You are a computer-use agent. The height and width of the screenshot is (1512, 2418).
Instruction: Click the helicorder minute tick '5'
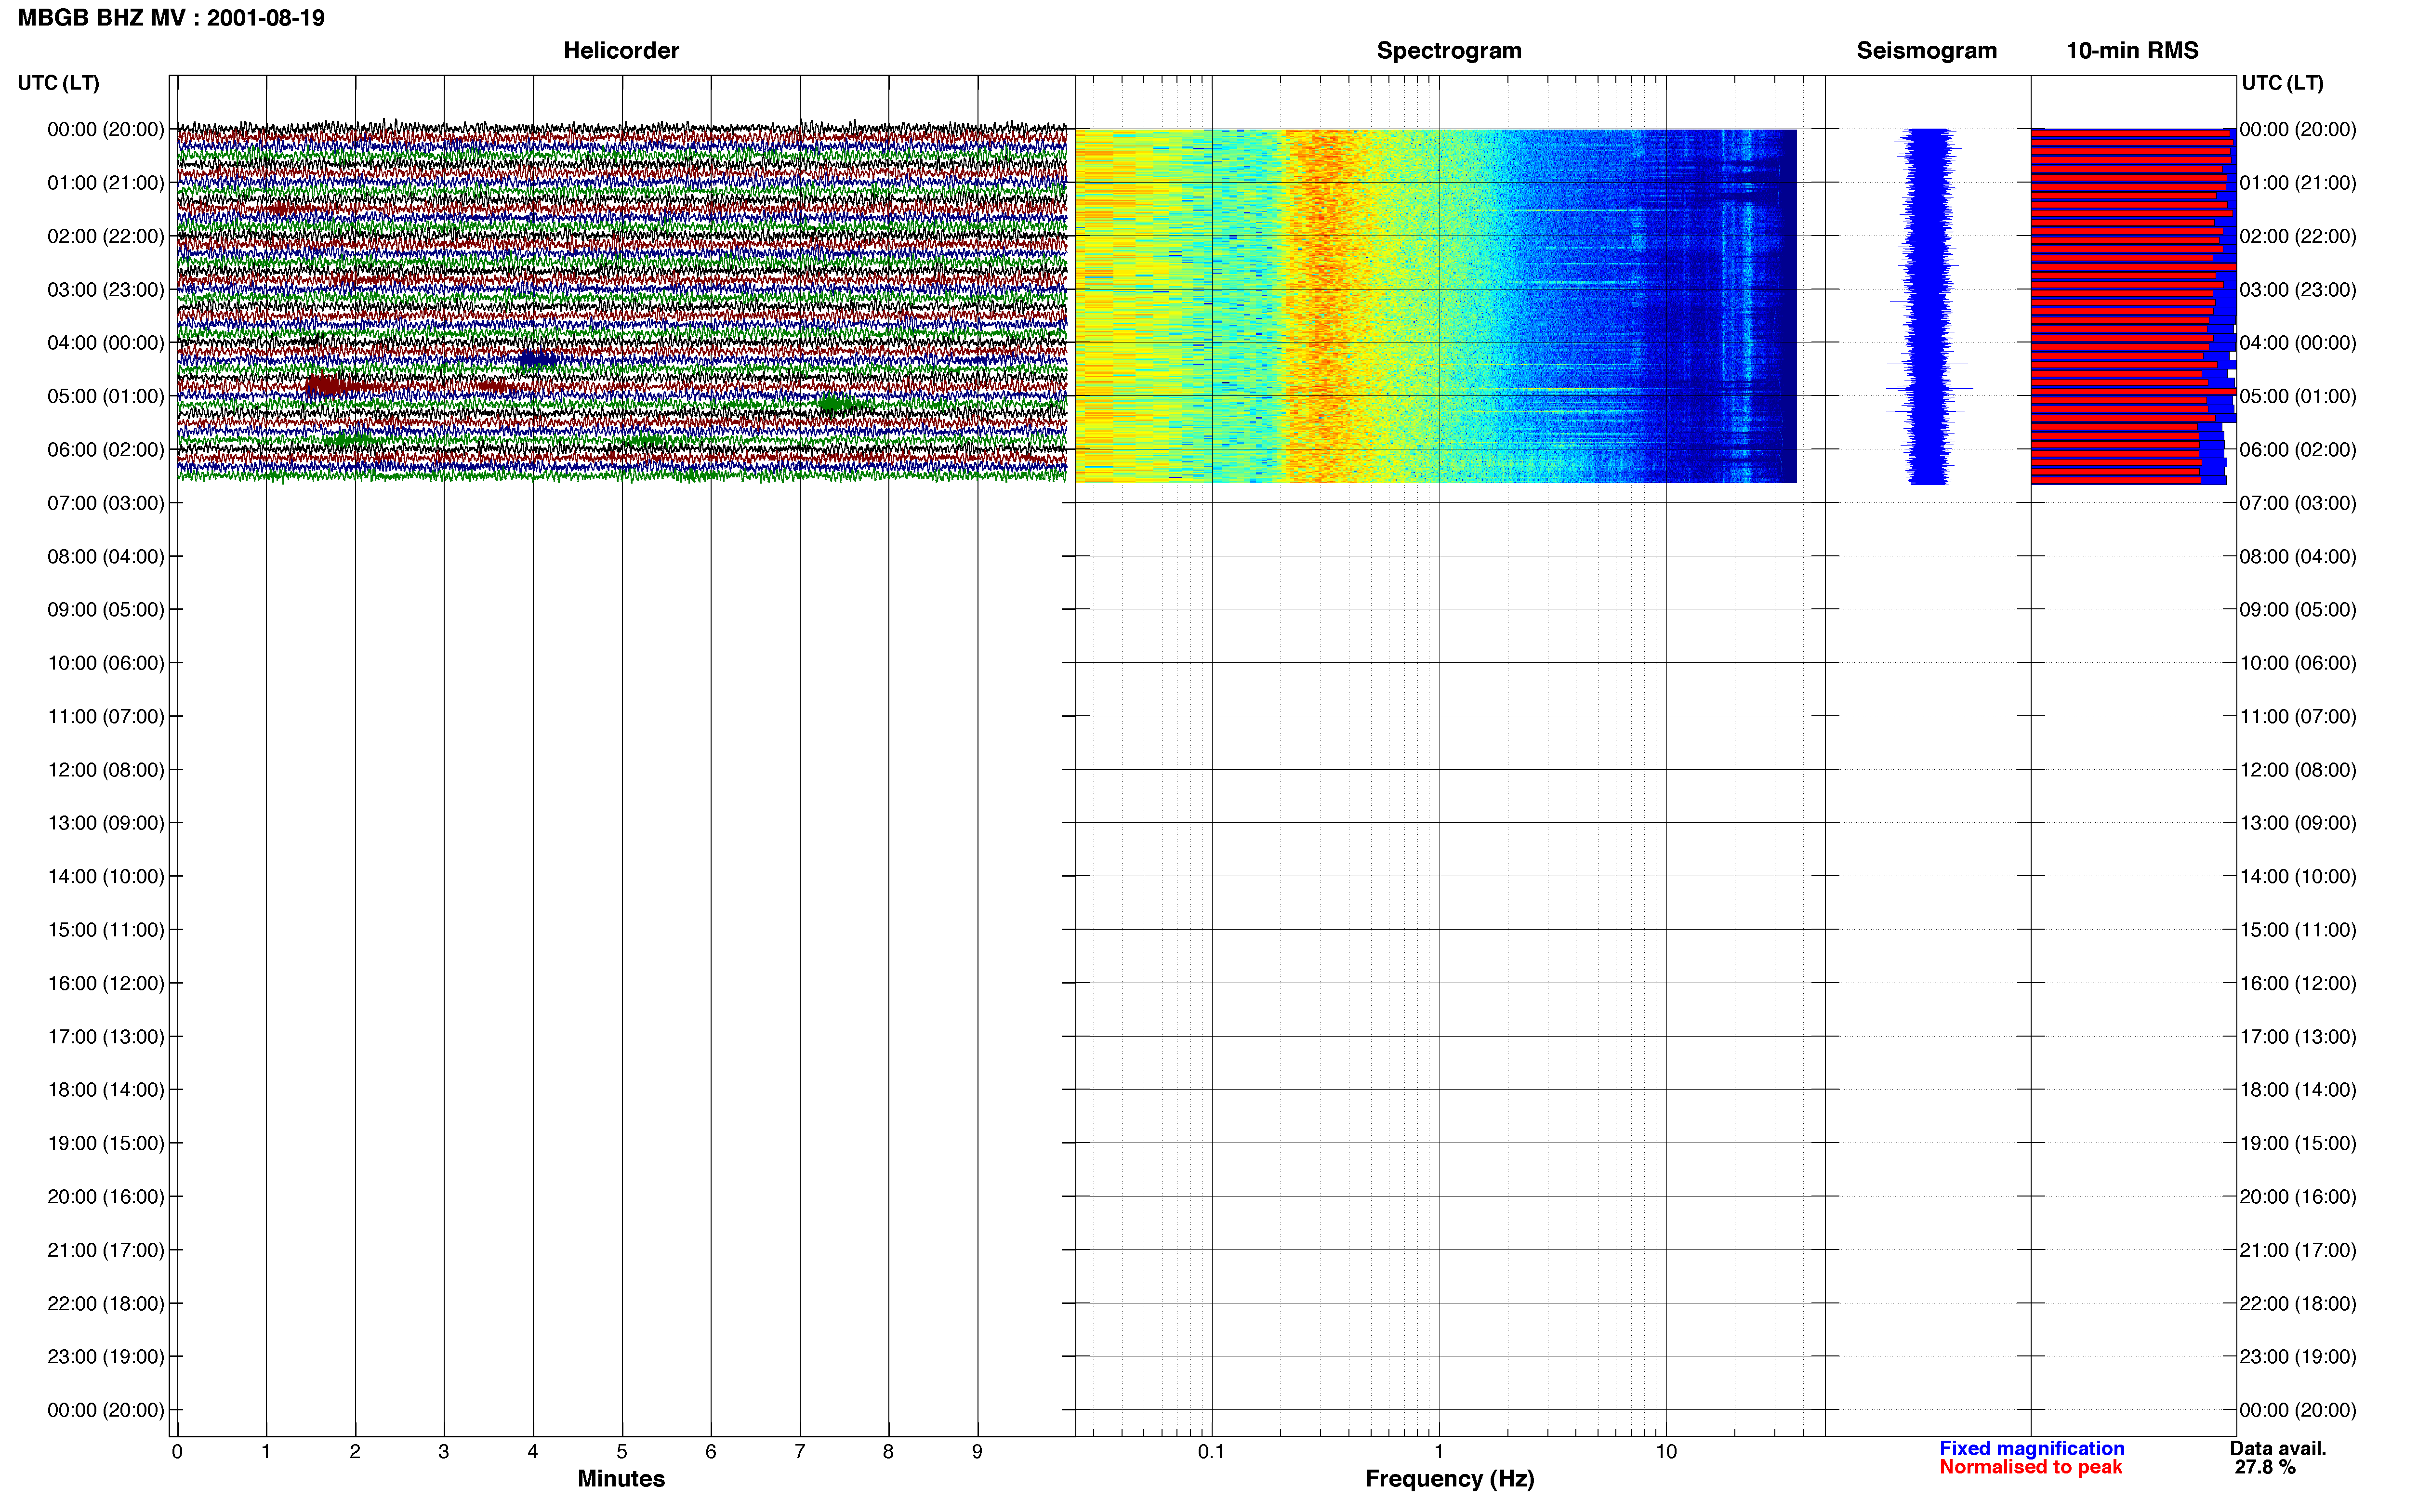click(622, 1452)
